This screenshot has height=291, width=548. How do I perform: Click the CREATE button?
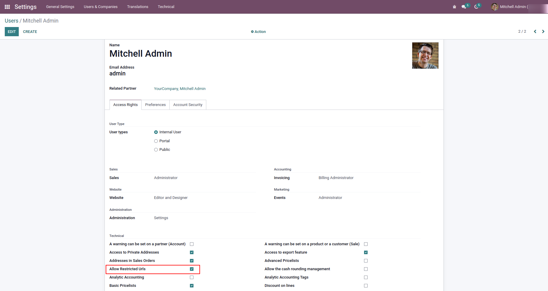pos(30,32)
